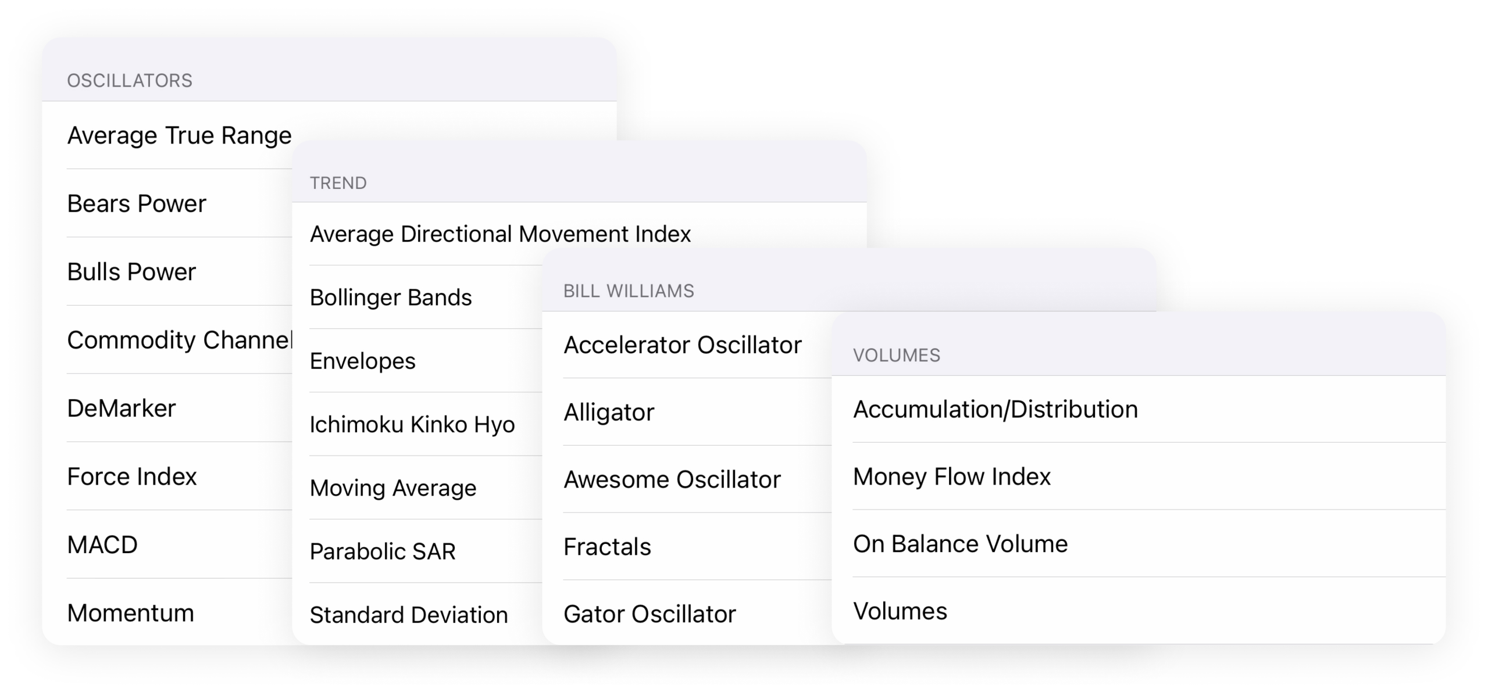The width and height of the screenshot is (1488, 692).
Task: Select Moving Average from Trend list
Action: point(393,488)
